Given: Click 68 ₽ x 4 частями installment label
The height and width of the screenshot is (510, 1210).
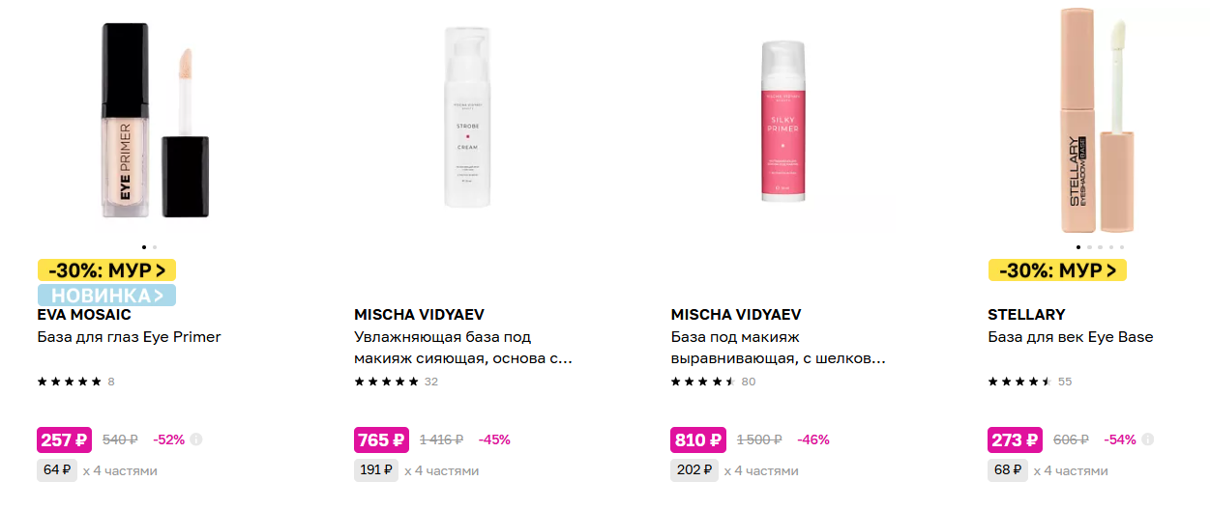Looking at the screenshot, I should pyautogui.click(x=1048, y=470).
